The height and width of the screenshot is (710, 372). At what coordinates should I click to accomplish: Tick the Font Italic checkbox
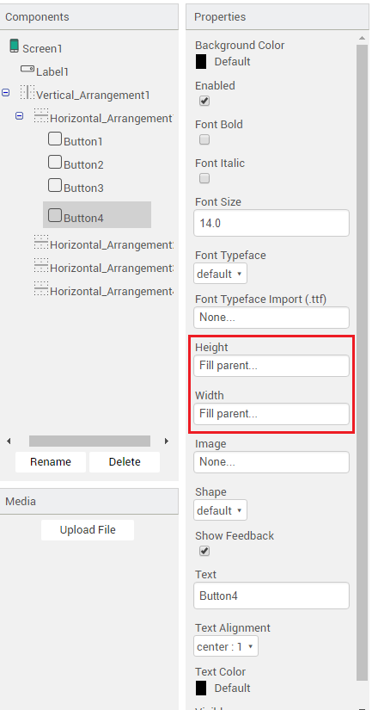pyautogui.click(x=204, y=178)
